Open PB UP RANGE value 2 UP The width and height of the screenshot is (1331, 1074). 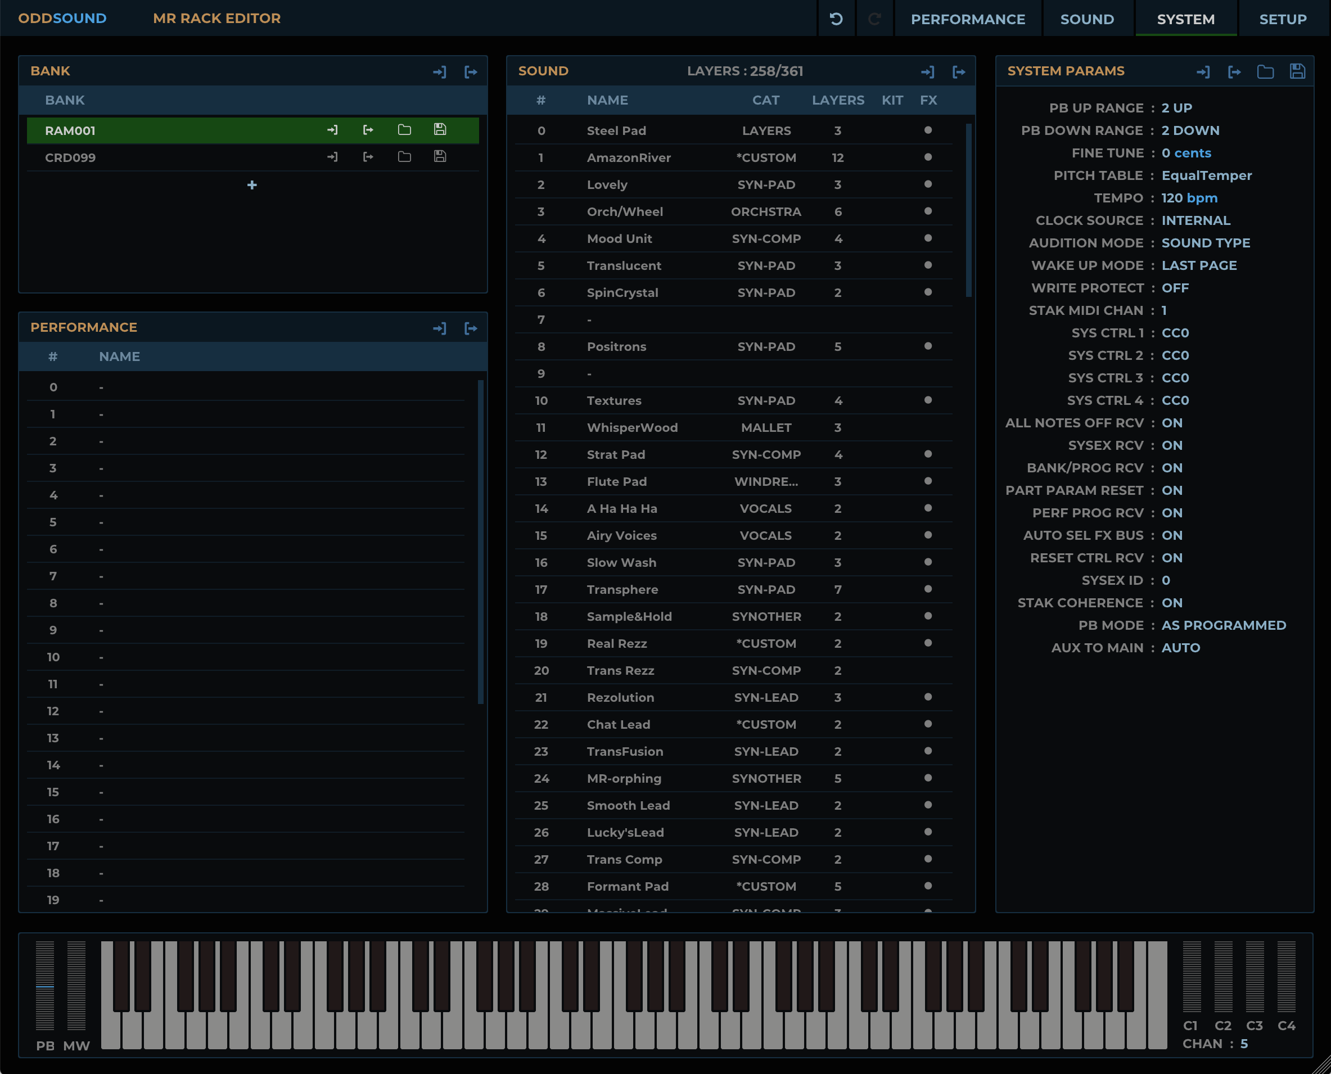click(1177, 107)
